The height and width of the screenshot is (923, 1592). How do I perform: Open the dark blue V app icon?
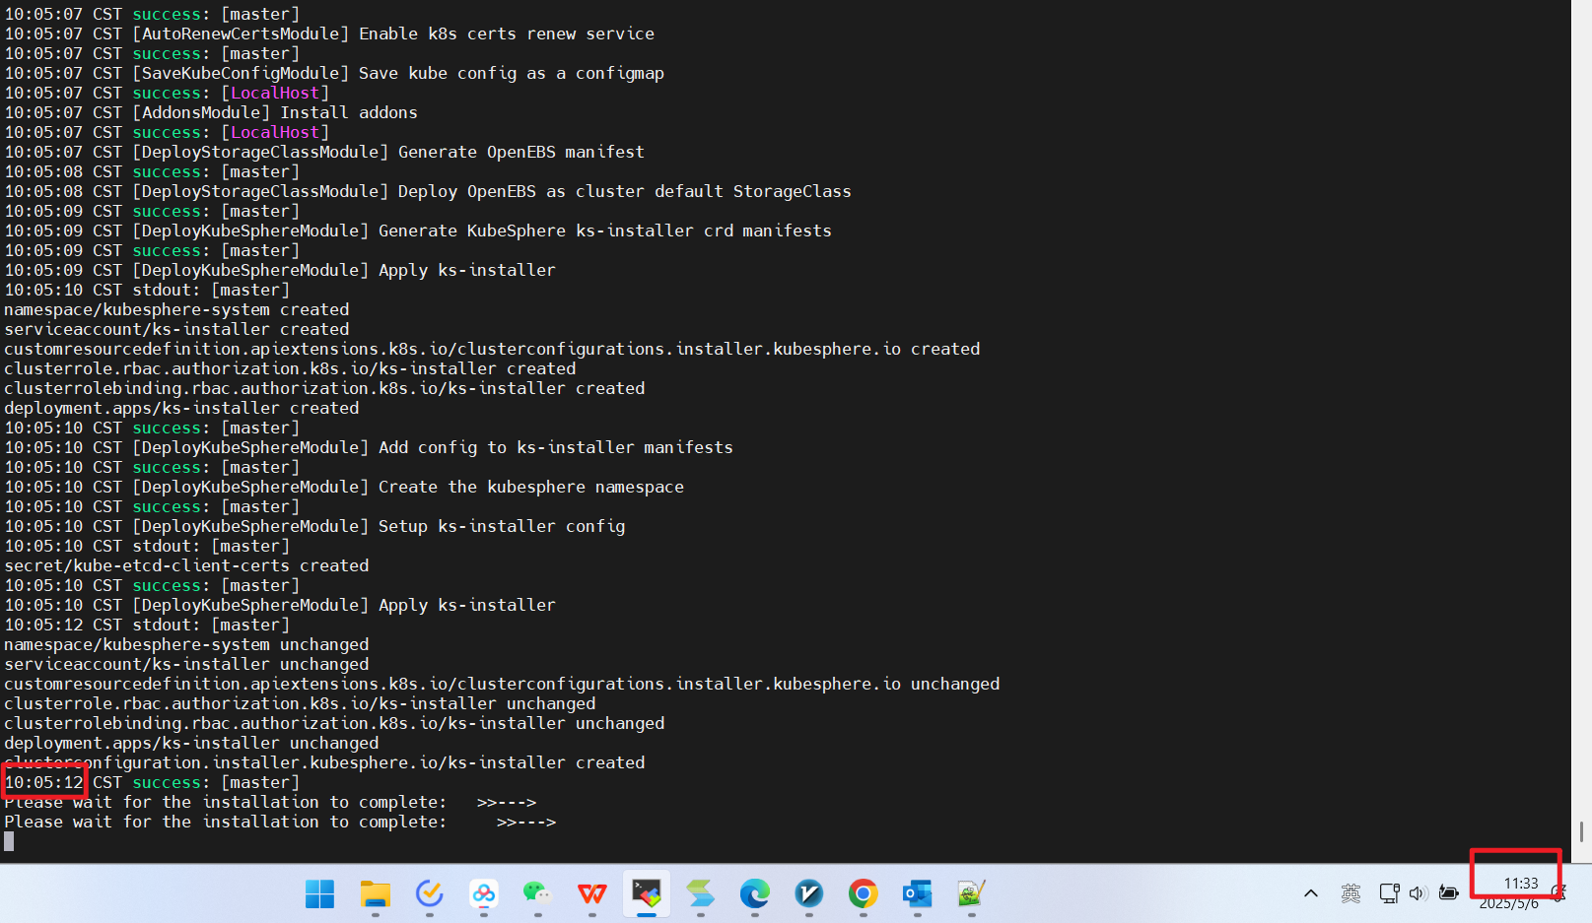click(x=808, y=893)
